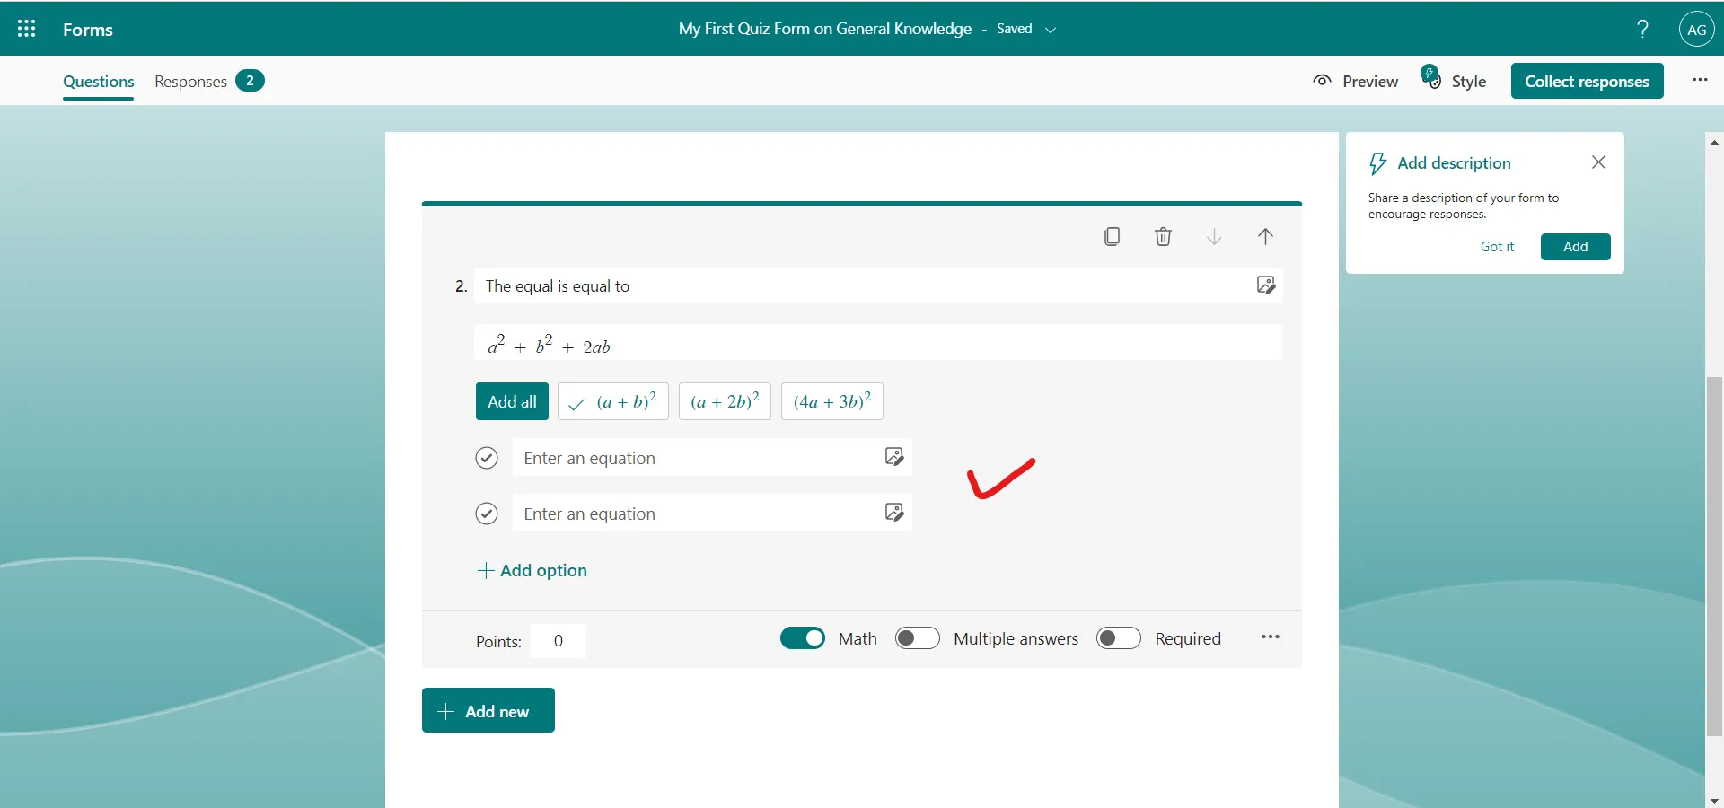The height and width of the screenshot is (808, 1724).
Task: Move the question up with the arrow icon
Action: click(1265, 236)
